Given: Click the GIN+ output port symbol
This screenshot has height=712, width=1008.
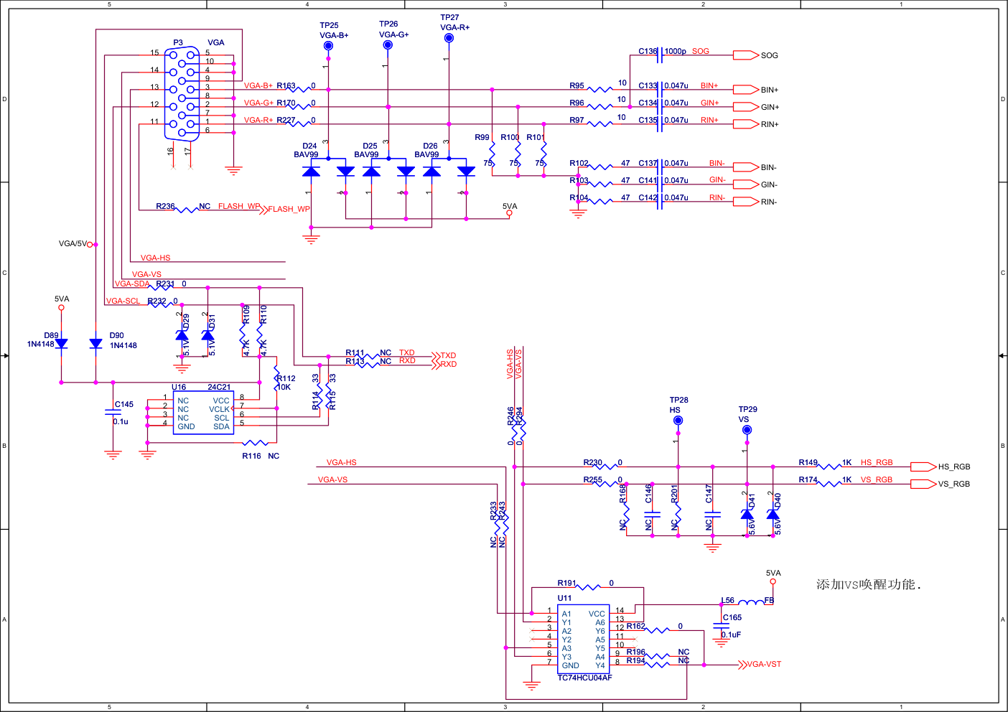Looking at the screenshot, I should [x=746, y=107].
